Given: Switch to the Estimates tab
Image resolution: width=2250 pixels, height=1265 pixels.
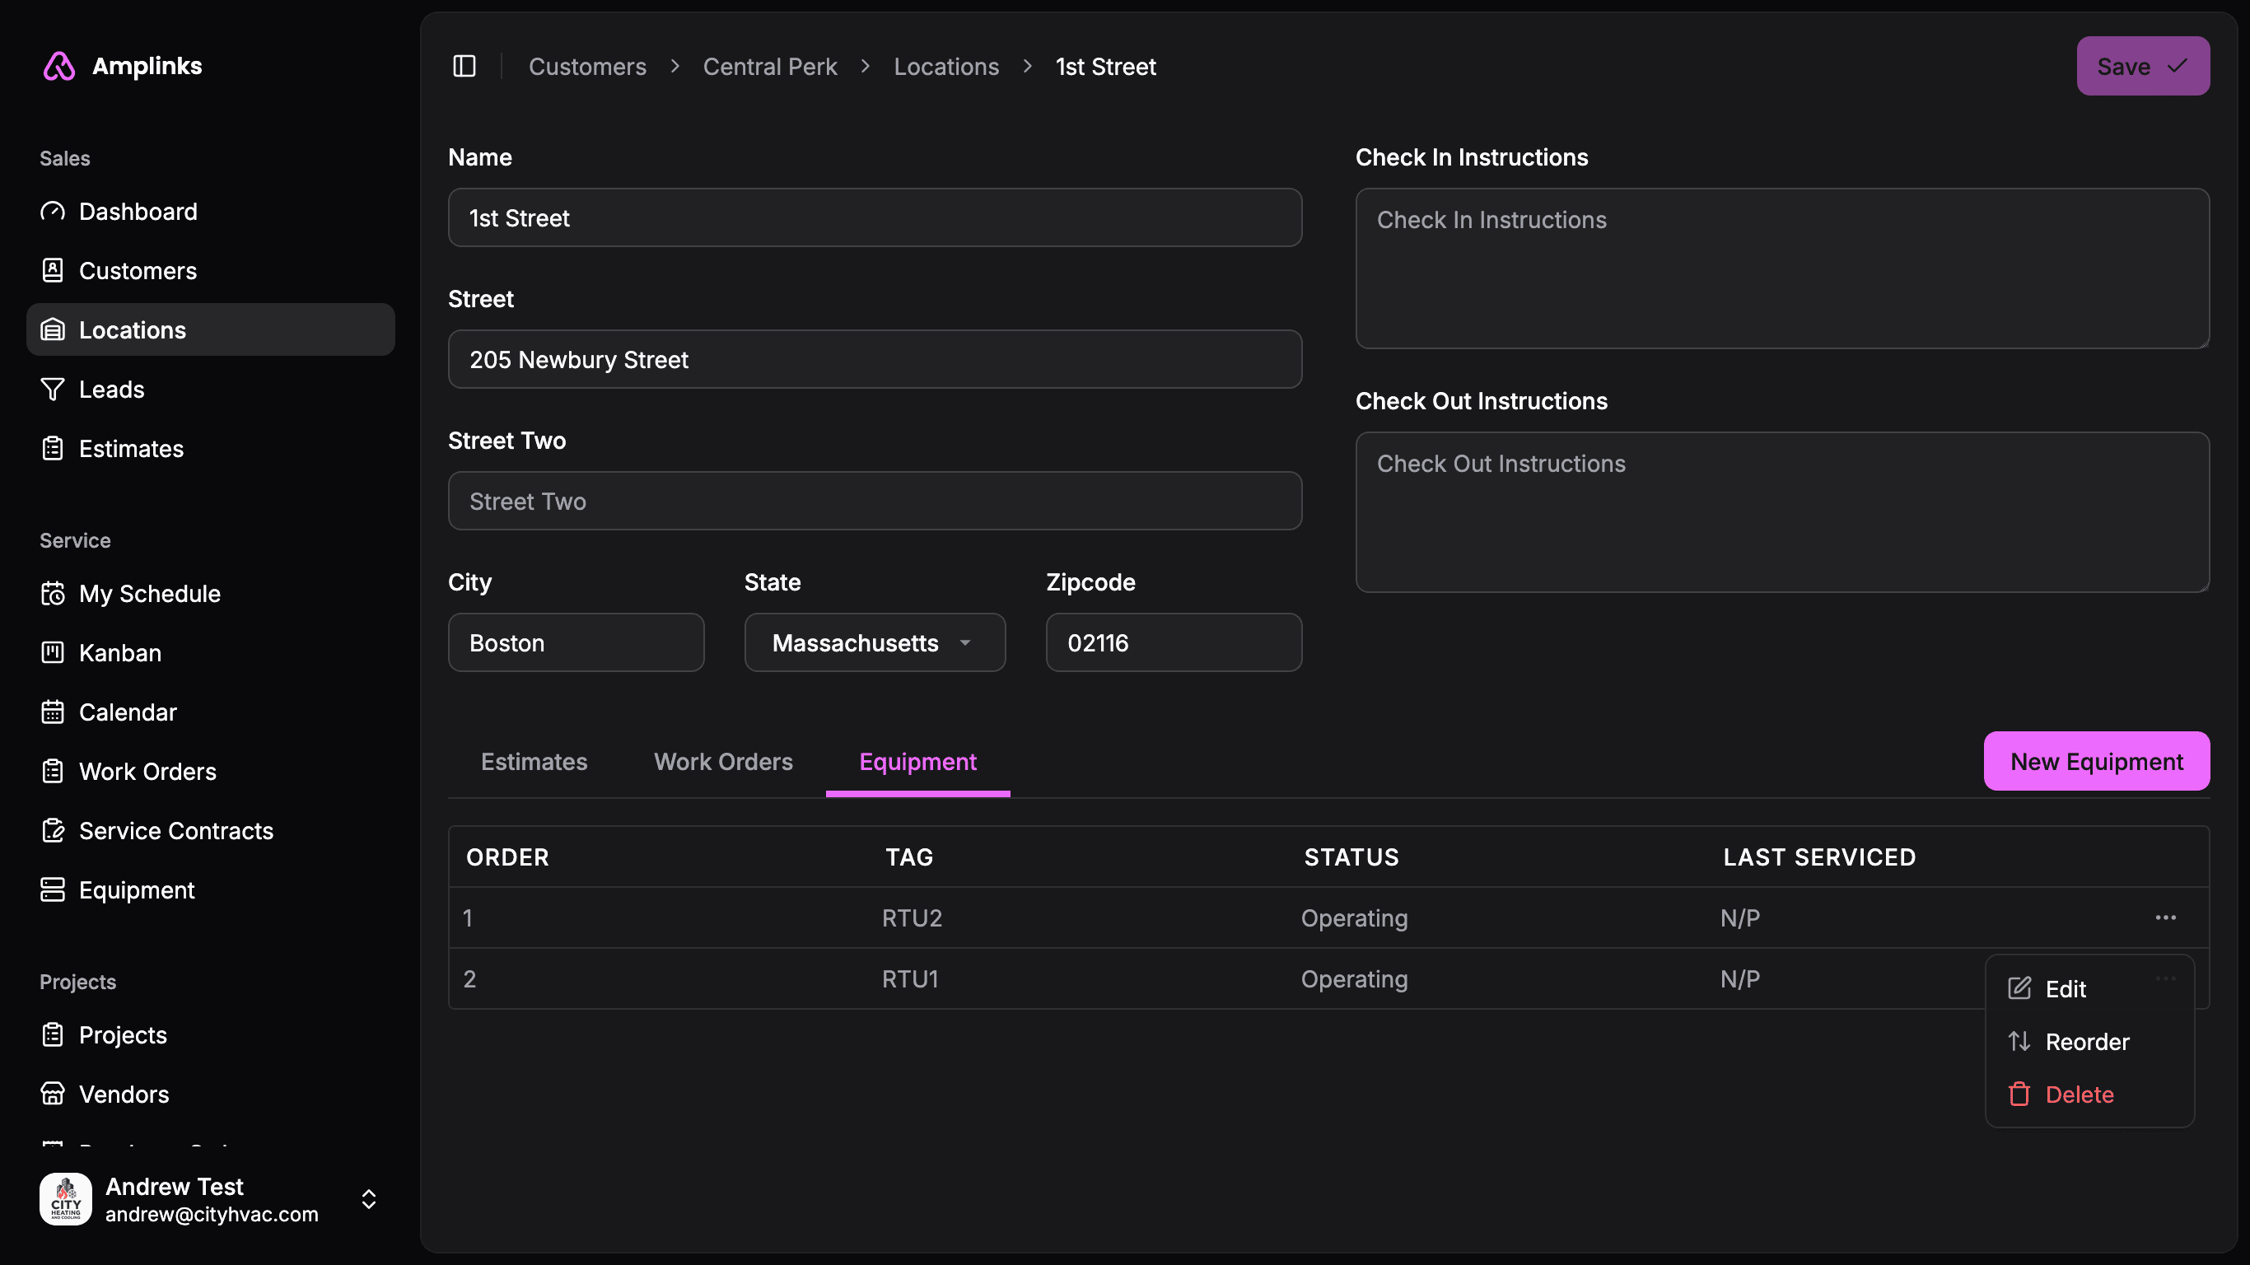Looking at the screenshot, I should [534, 762].
